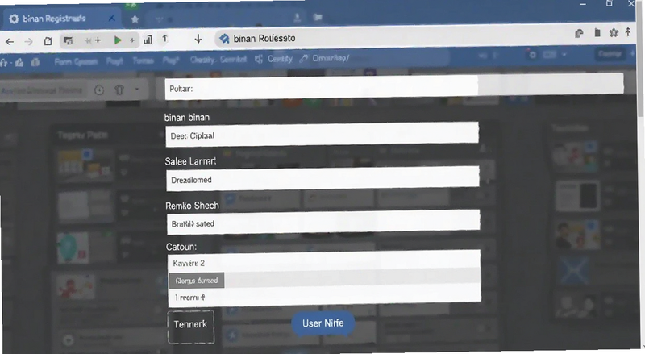This screenshot has width=645, height=354.
Task: Click the gear icon in blue toolbar right
Action: click(532, 54)
